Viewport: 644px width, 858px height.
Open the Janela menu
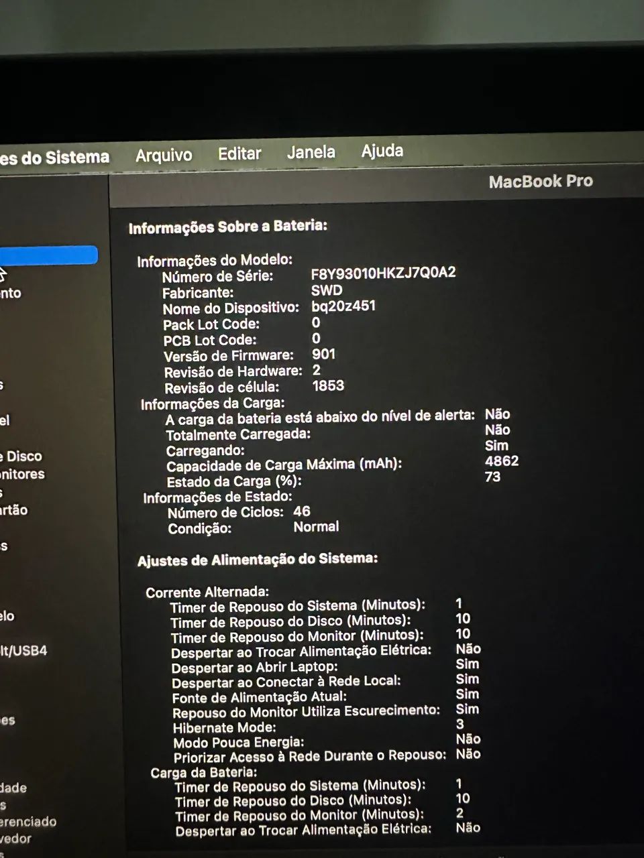point(311,152)
